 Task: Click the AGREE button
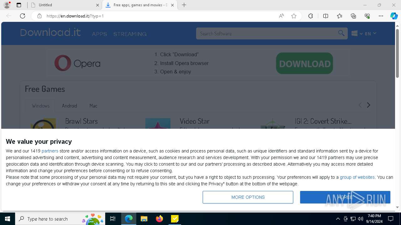[x=345, y=197]
